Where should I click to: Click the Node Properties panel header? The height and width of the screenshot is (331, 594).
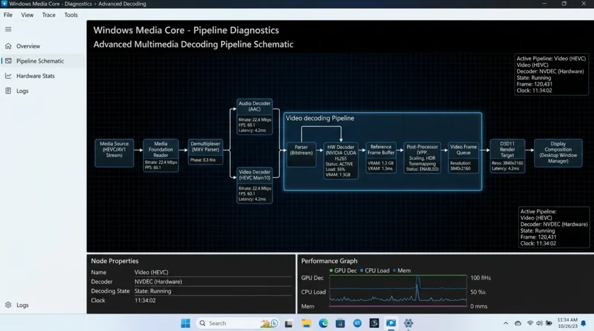[x=115, y=261]
